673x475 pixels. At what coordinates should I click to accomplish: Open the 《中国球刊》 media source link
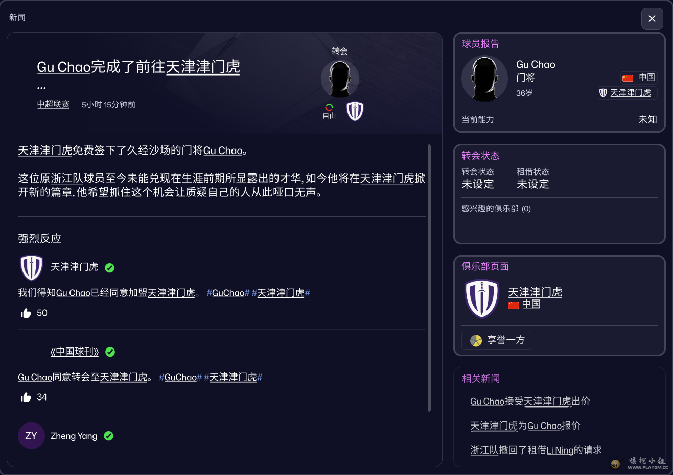coord(75,352)
